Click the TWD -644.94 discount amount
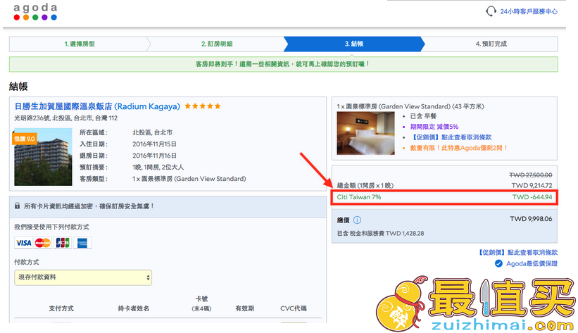Image resolution: width=578 pixels, height=333 pixels. pyautogui.click(x=532, y=197)
